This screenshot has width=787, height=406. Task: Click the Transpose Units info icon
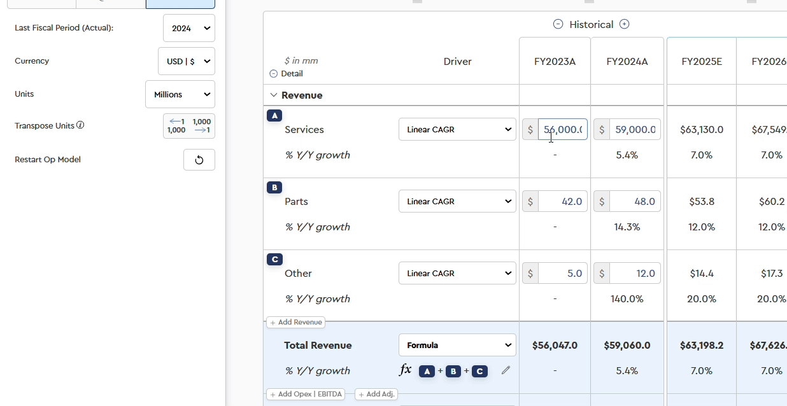tap(80, 125)
